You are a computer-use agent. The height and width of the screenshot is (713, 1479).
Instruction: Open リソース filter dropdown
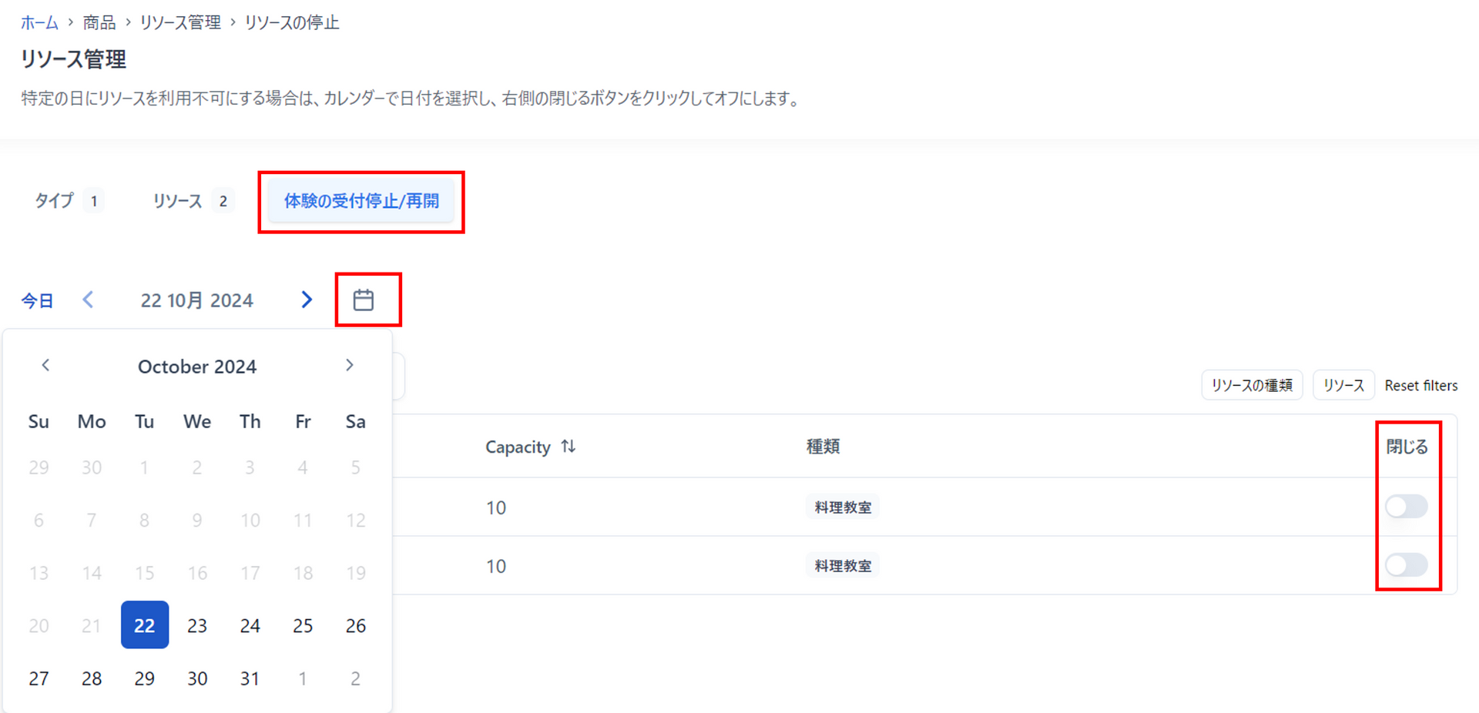1343,385
